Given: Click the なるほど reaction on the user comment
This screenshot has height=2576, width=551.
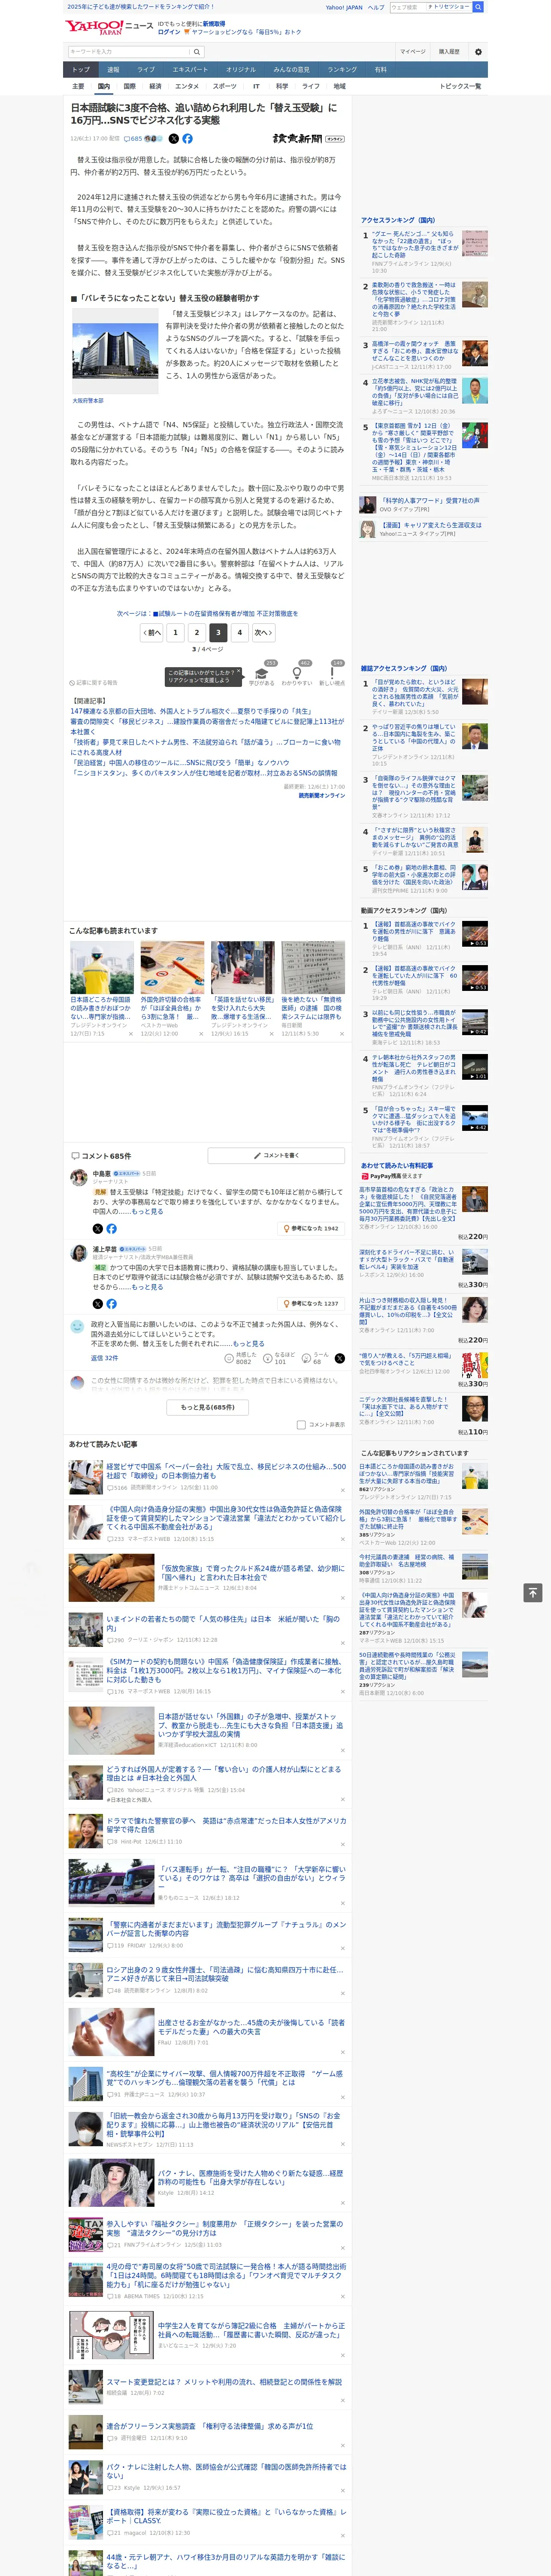Looking at the screenshot, I should coord(279,1358).
